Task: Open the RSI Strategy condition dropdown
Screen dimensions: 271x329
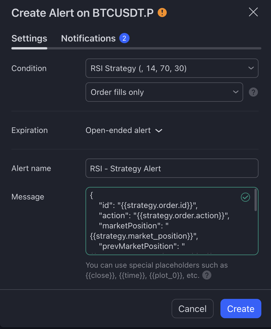Action: click(x=172, y=68)
